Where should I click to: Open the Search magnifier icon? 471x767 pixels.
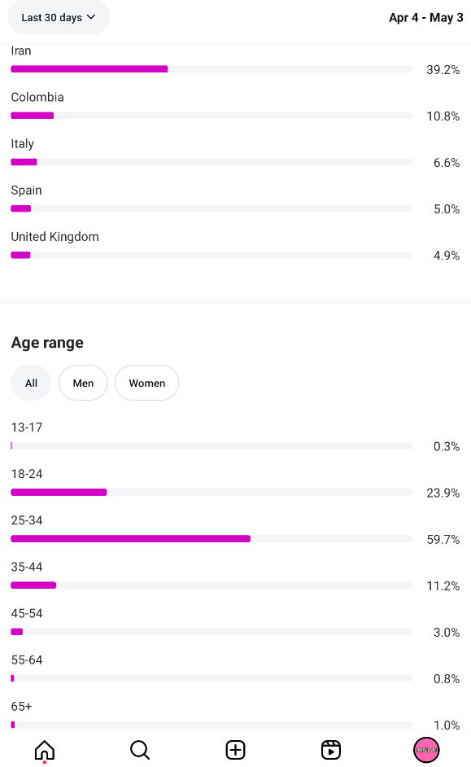(x=140, y=749)
